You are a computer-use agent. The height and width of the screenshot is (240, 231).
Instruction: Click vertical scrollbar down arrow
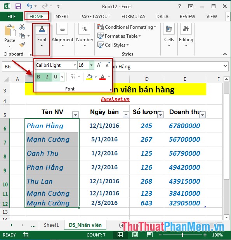point(226,217)
